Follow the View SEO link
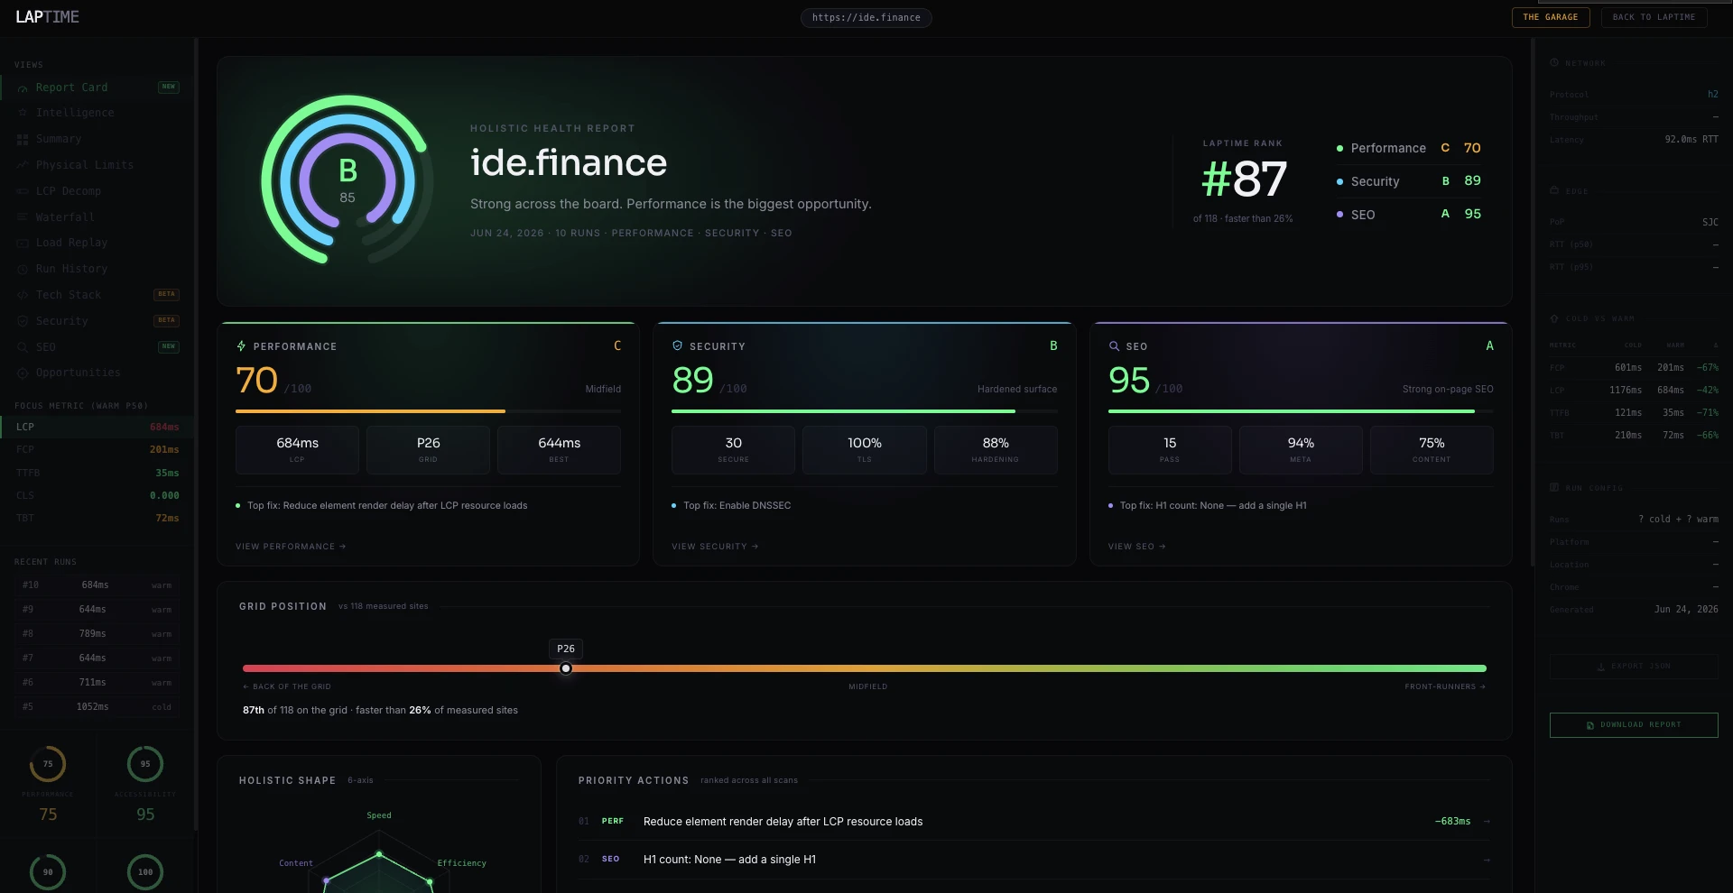This screenshot has height=893, width=1733. click(1137, 547)
